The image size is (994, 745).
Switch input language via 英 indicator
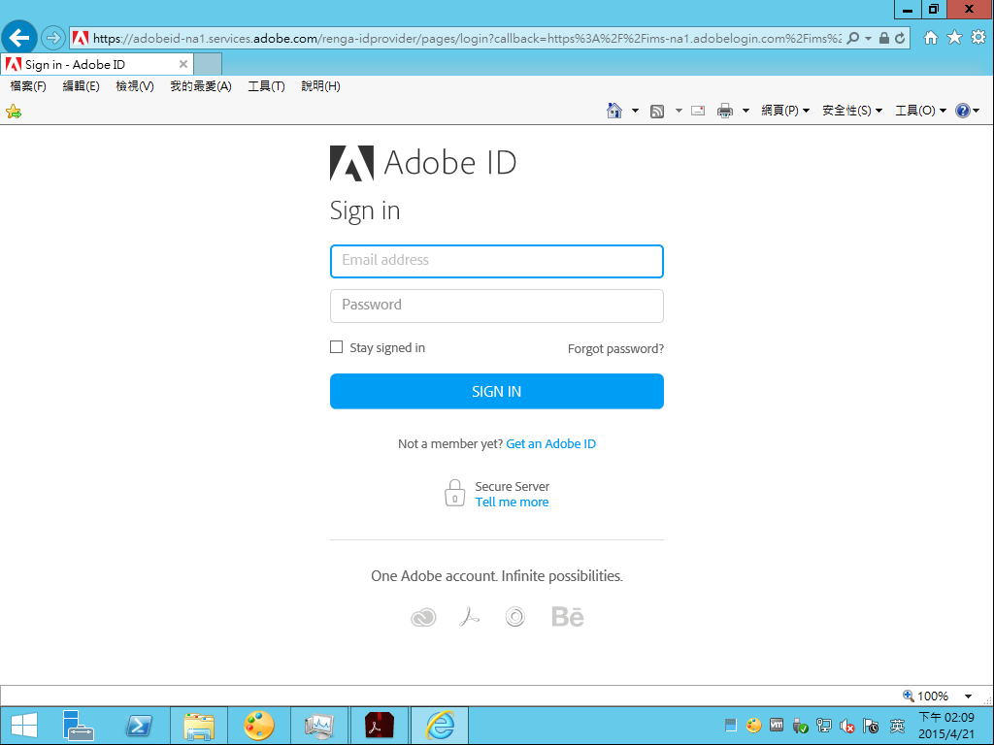(897, 726)
